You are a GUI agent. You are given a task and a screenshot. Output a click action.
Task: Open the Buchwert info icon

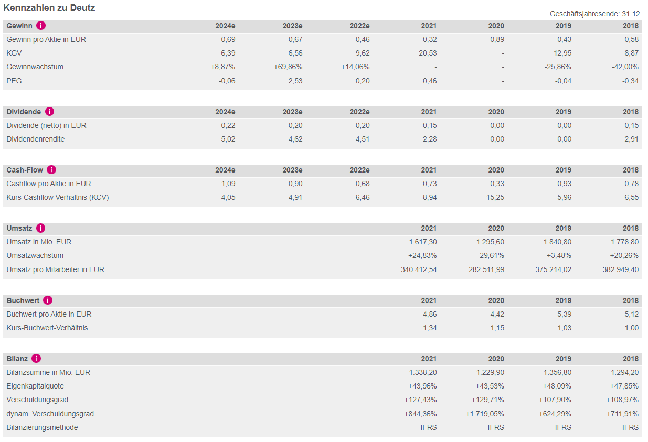pos(48,300)
